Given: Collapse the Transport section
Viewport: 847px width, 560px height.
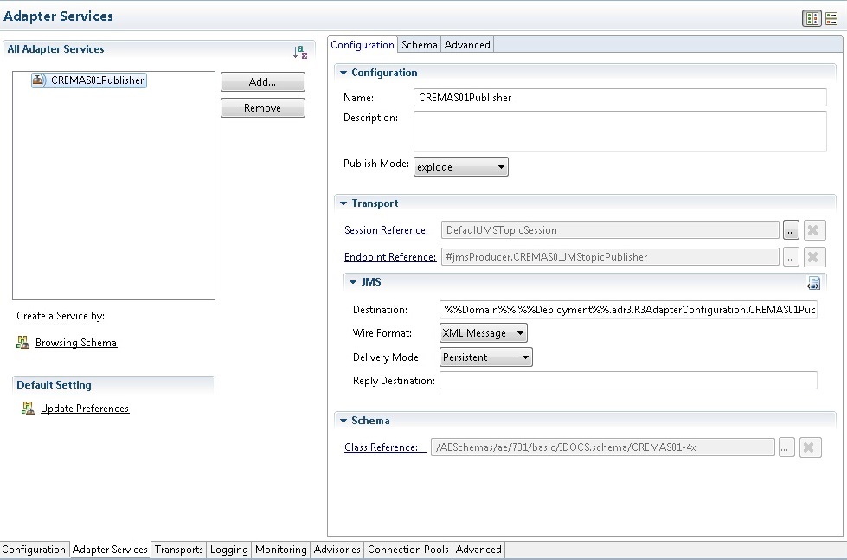Looking at the screenshot, I should click(344, 203).
